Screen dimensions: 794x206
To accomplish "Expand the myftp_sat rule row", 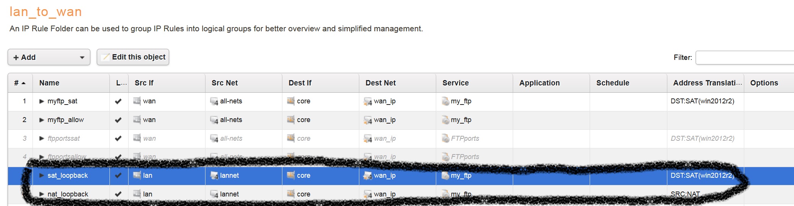I will (42, 101).
